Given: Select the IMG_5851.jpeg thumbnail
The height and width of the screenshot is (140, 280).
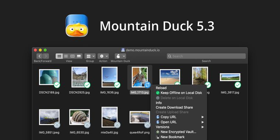Looking at the screenshot, I should point(49,117).
